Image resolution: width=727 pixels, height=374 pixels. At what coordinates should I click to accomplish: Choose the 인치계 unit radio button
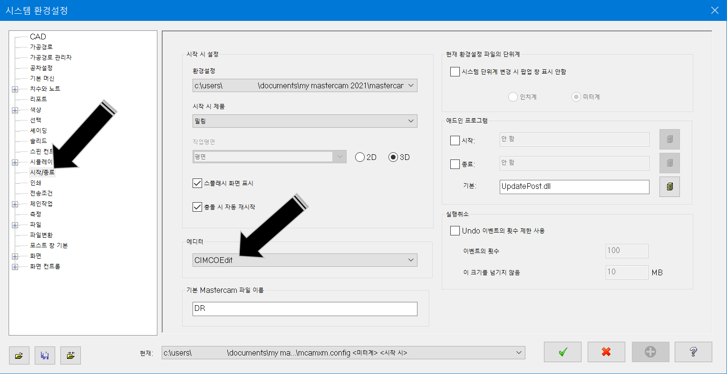pos(513,97)
